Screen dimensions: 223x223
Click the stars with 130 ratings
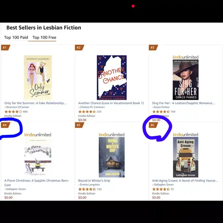tap(90, 189)
